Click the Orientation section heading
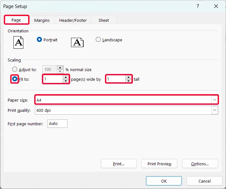The width and height of the screenshot is (226, 189). [18, 31]
